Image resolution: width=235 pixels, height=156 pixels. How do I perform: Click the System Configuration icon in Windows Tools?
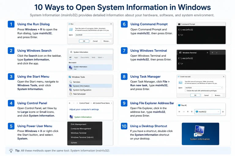point(71,90)
